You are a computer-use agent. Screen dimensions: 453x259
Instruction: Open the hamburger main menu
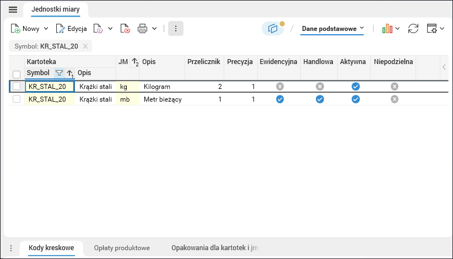(x=13, y=9)
